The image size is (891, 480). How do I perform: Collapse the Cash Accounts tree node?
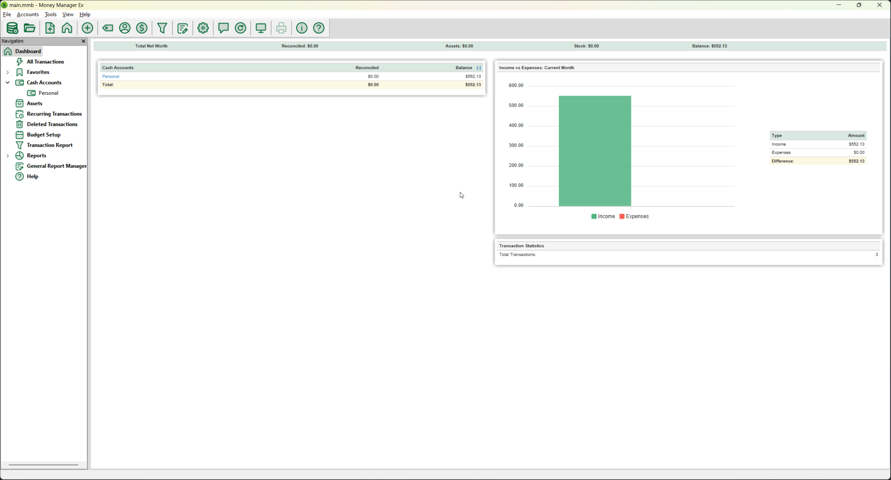[x=8, y=83]
